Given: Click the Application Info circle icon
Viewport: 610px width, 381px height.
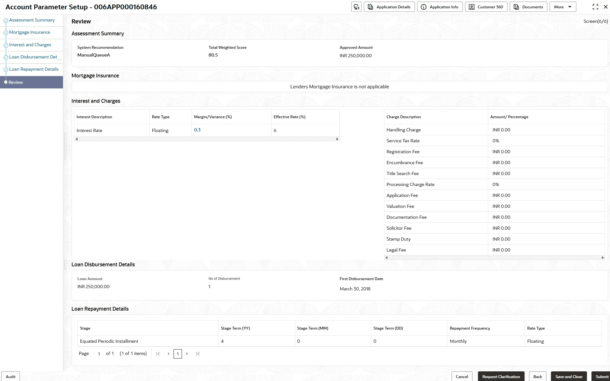Looking at the screenshot, I should [x=424, y=7].
